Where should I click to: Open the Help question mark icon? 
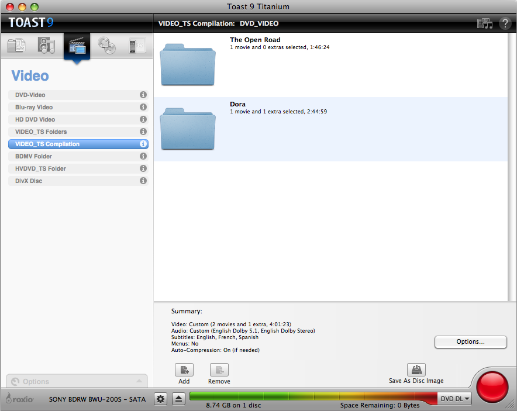505,23
